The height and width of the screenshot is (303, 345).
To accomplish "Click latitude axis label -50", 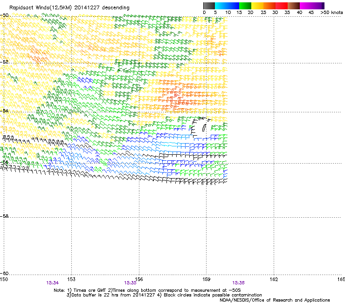I will pos(4,15).
